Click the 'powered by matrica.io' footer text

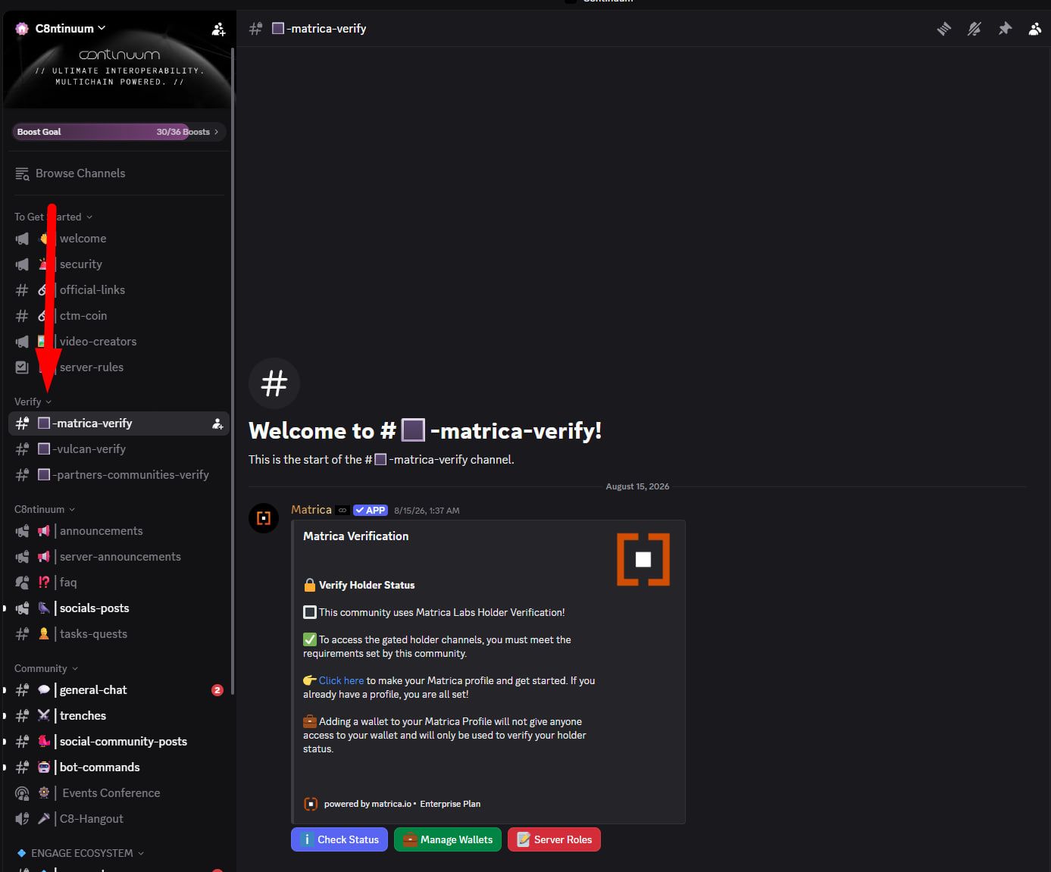click(368, 804)
